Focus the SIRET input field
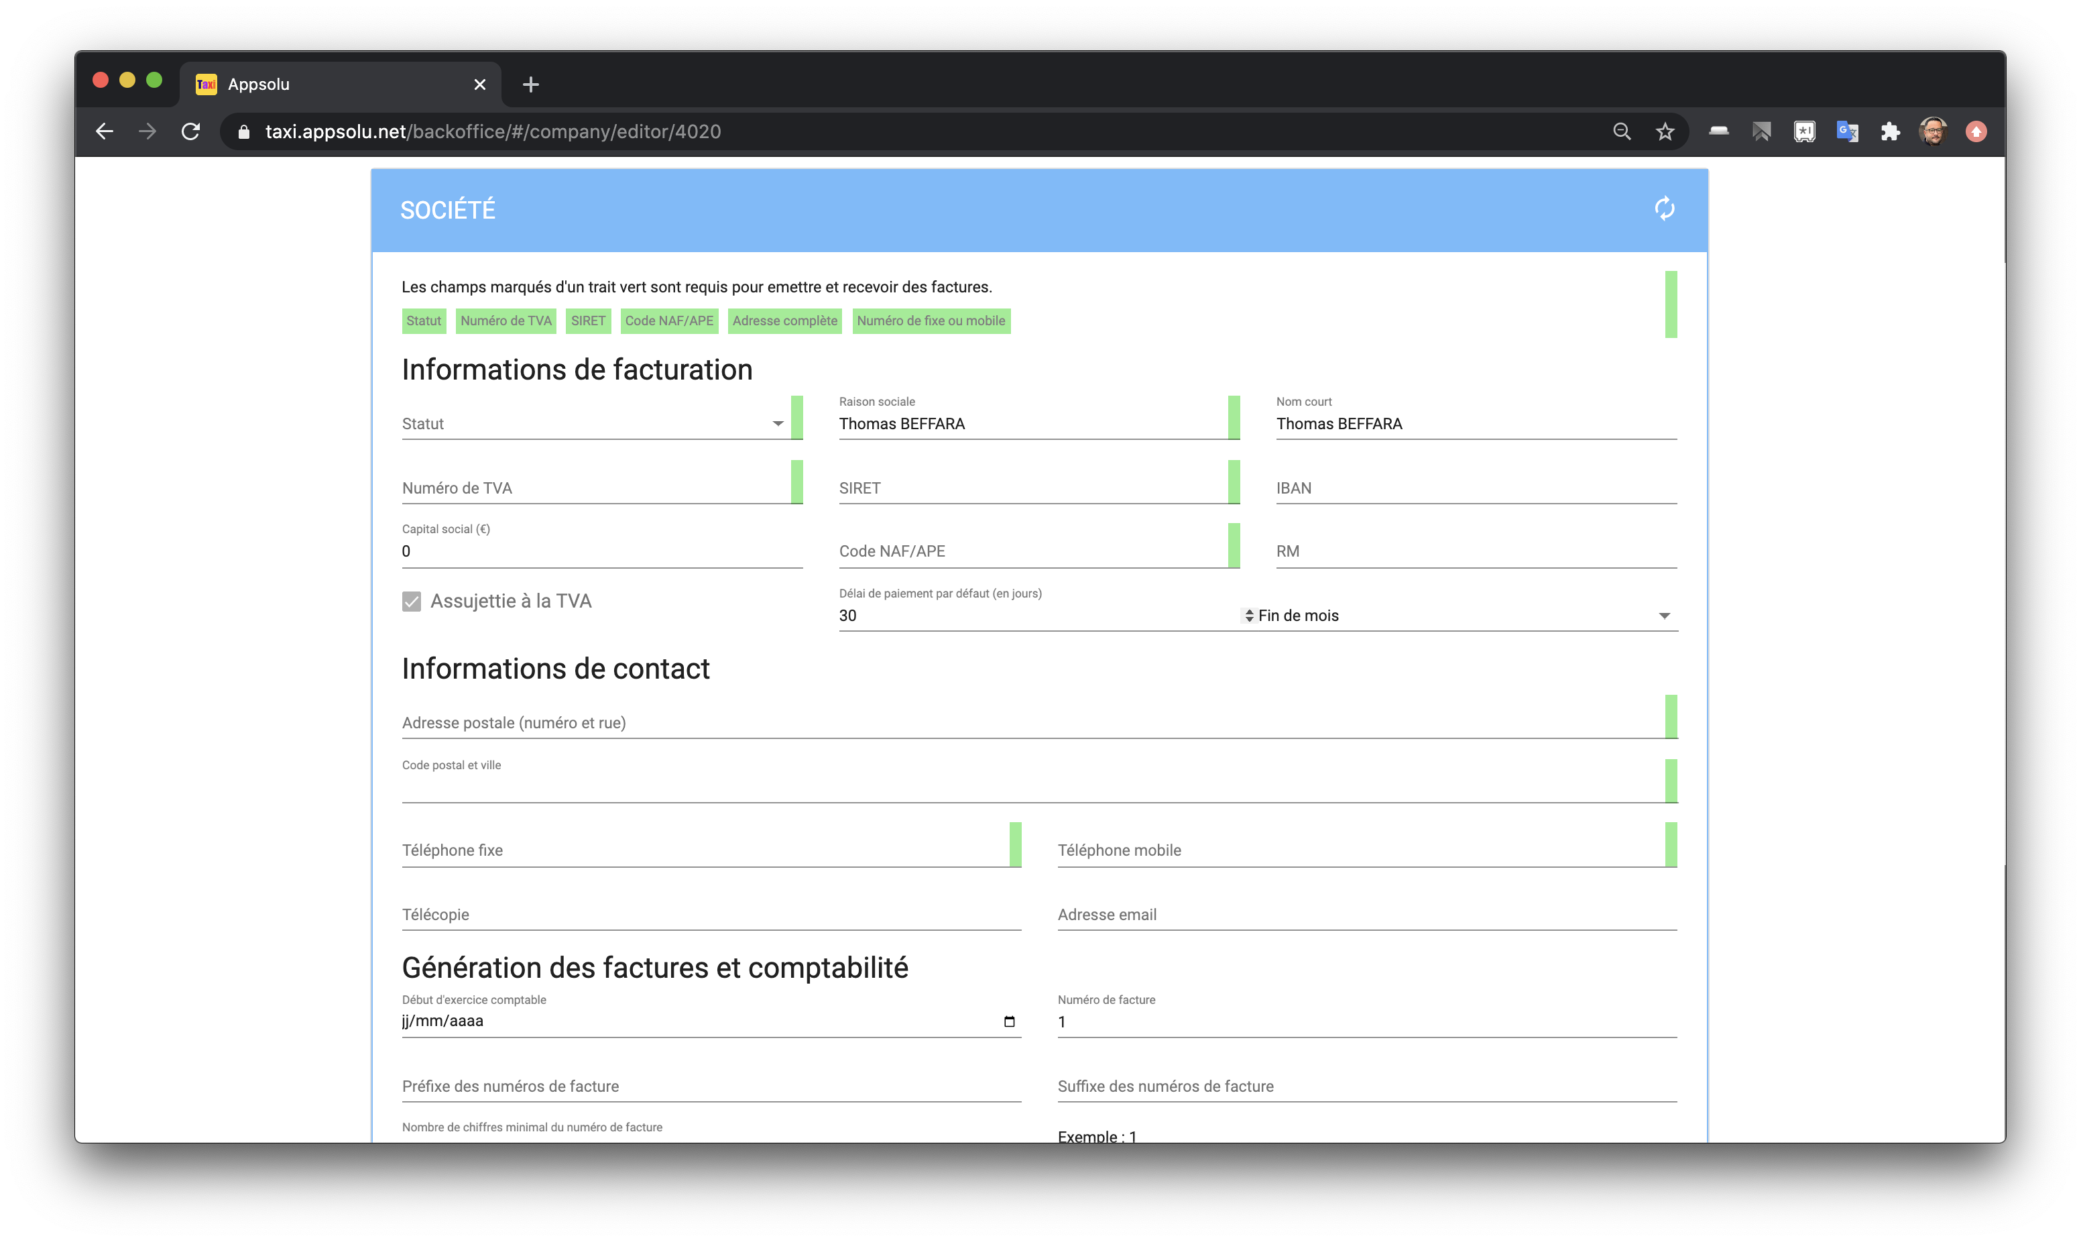 (x=1030, y=489)
